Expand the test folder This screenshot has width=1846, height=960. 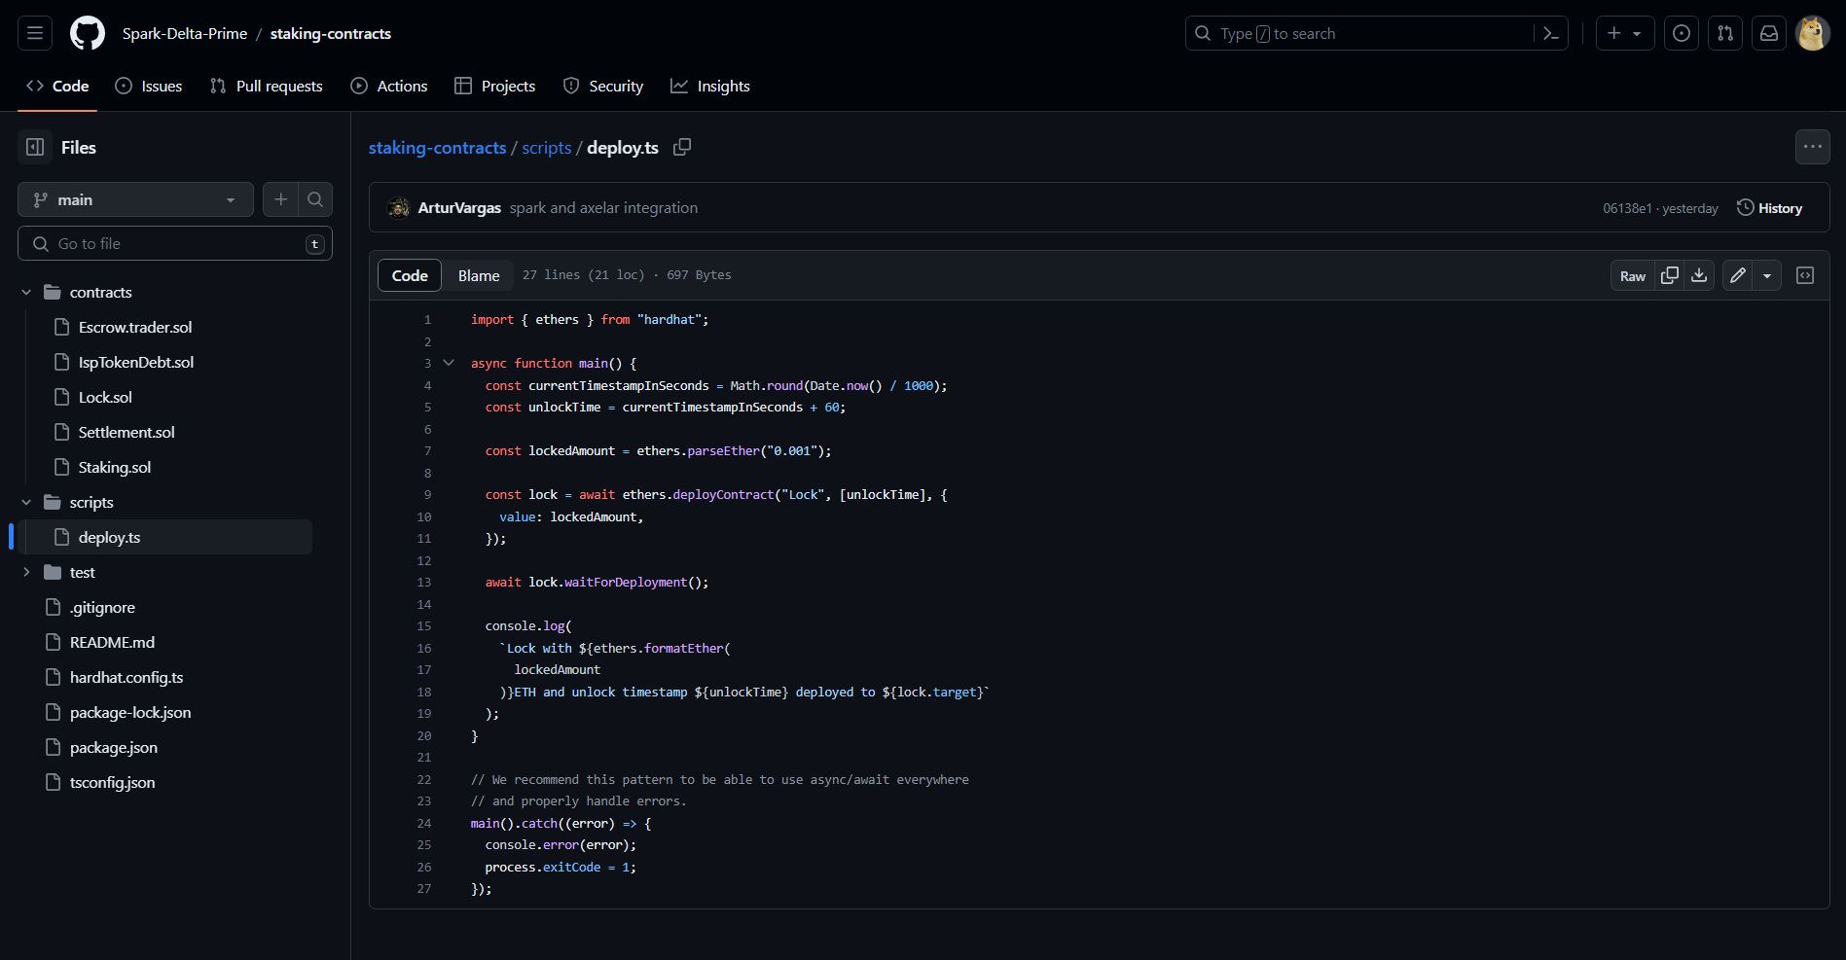[26, 572]
